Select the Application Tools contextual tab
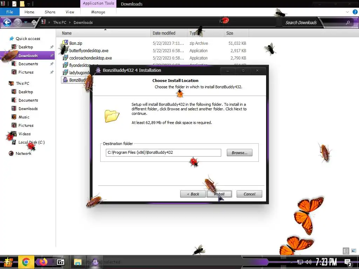 pos(99,4)
